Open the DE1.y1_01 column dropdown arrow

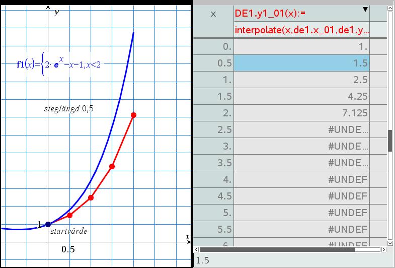(x=365, y=9)
